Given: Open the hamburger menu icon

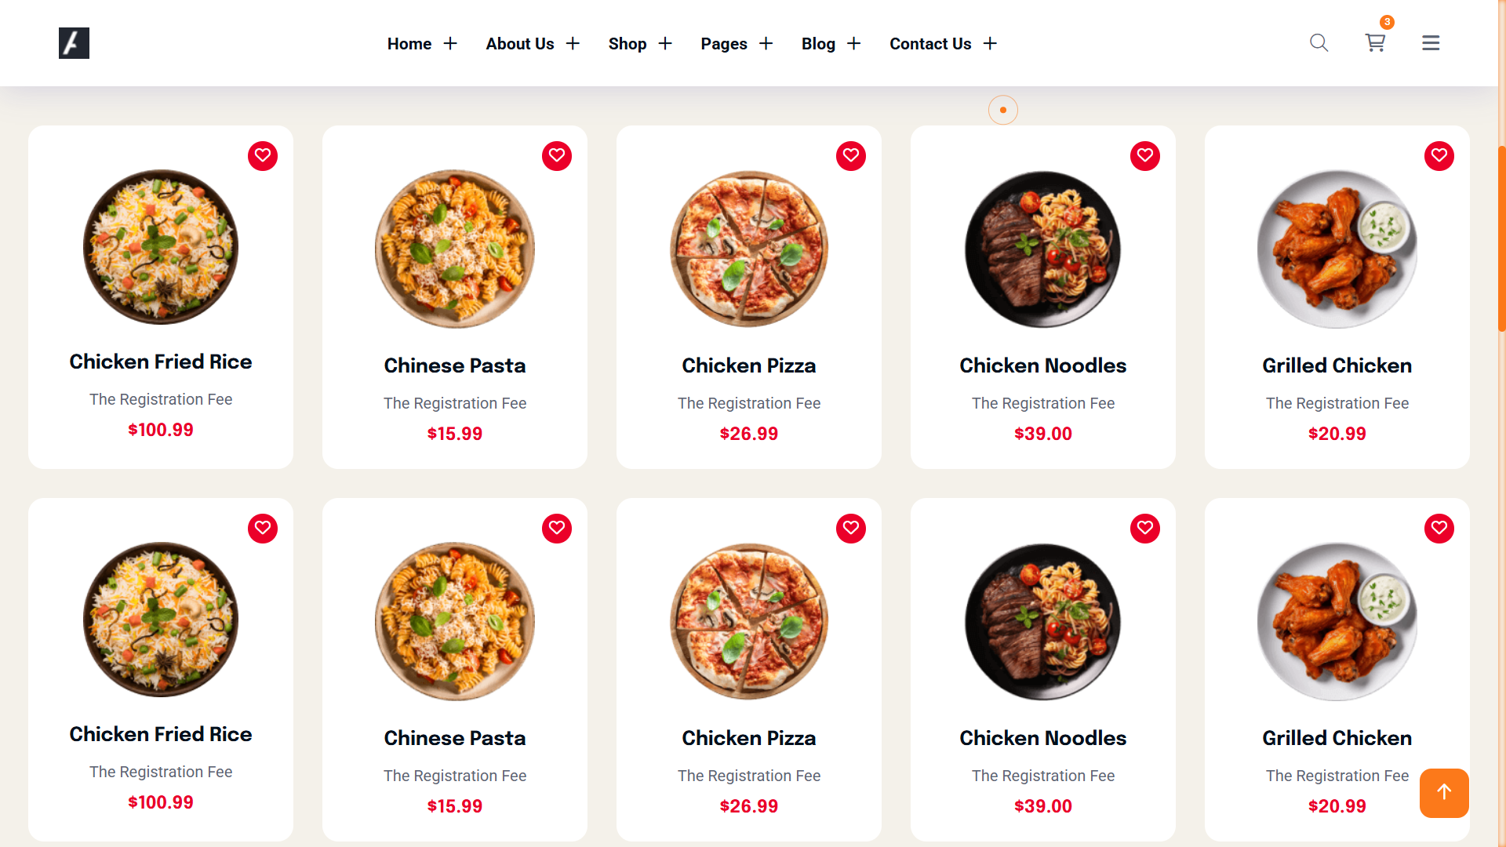Looking at the screenshot, I should [1431, 43].
